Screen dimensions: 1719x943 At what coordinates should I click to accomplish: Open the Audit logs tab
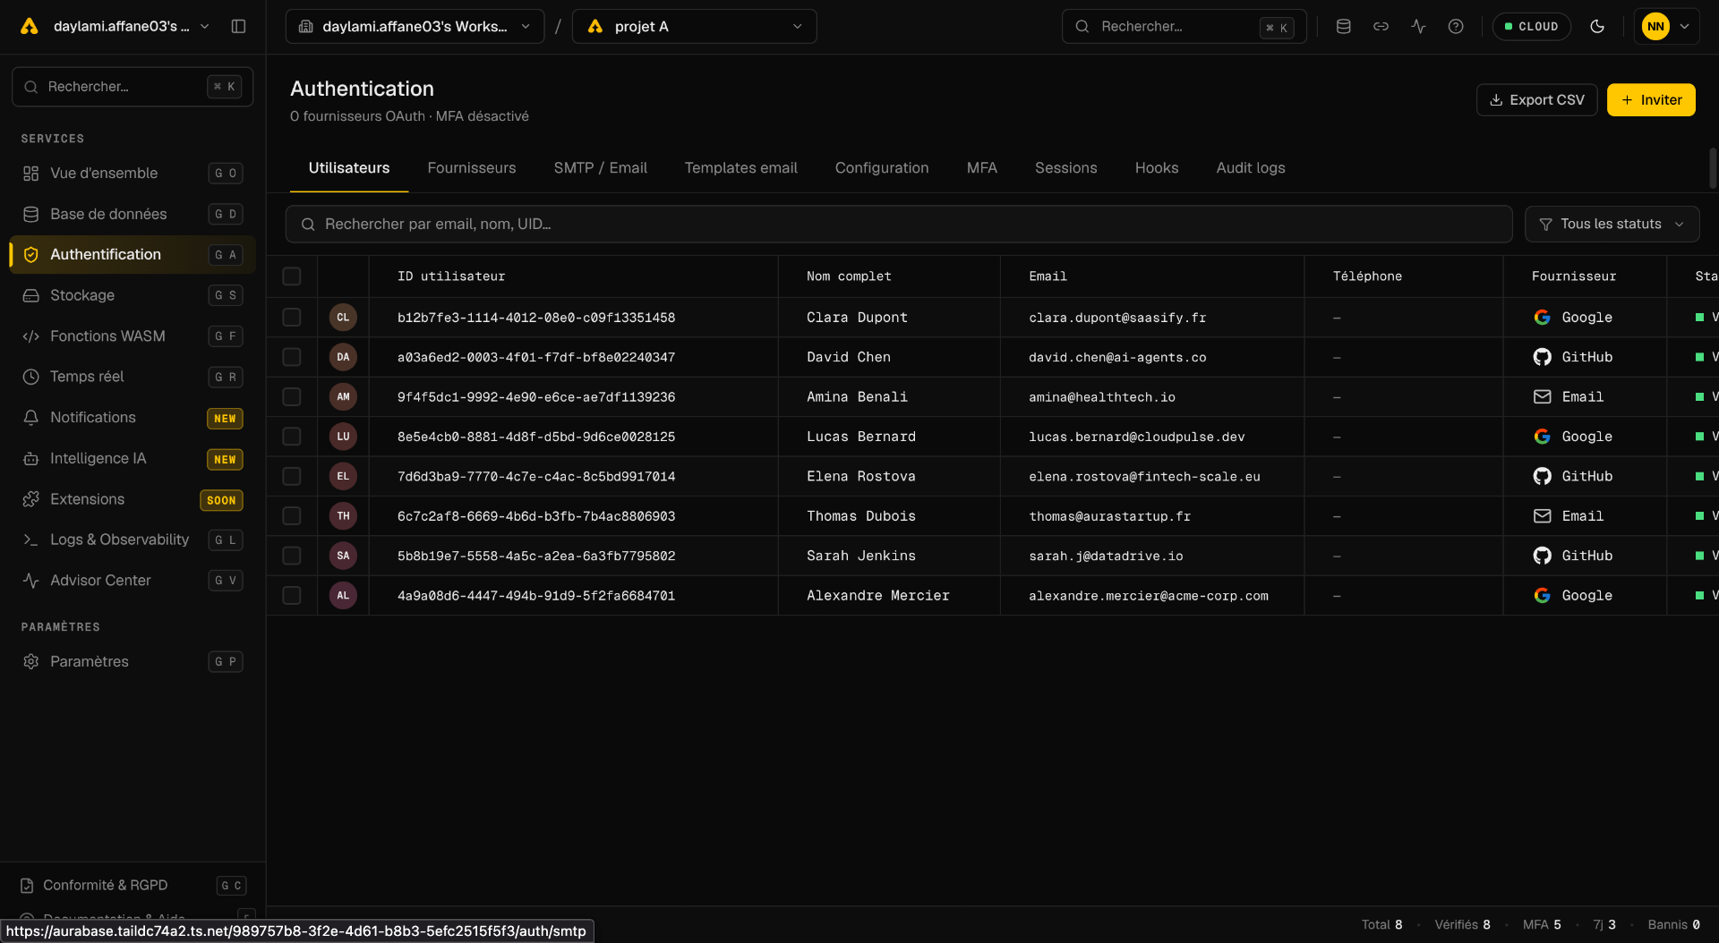pyautogui.click(x=1250, y=168)
